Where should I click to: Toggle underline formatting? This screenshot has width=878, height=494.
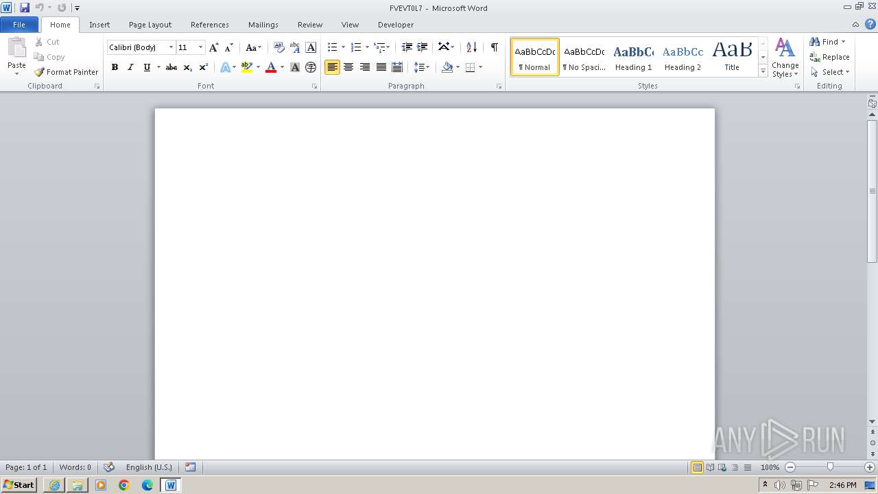coord(147,67)
